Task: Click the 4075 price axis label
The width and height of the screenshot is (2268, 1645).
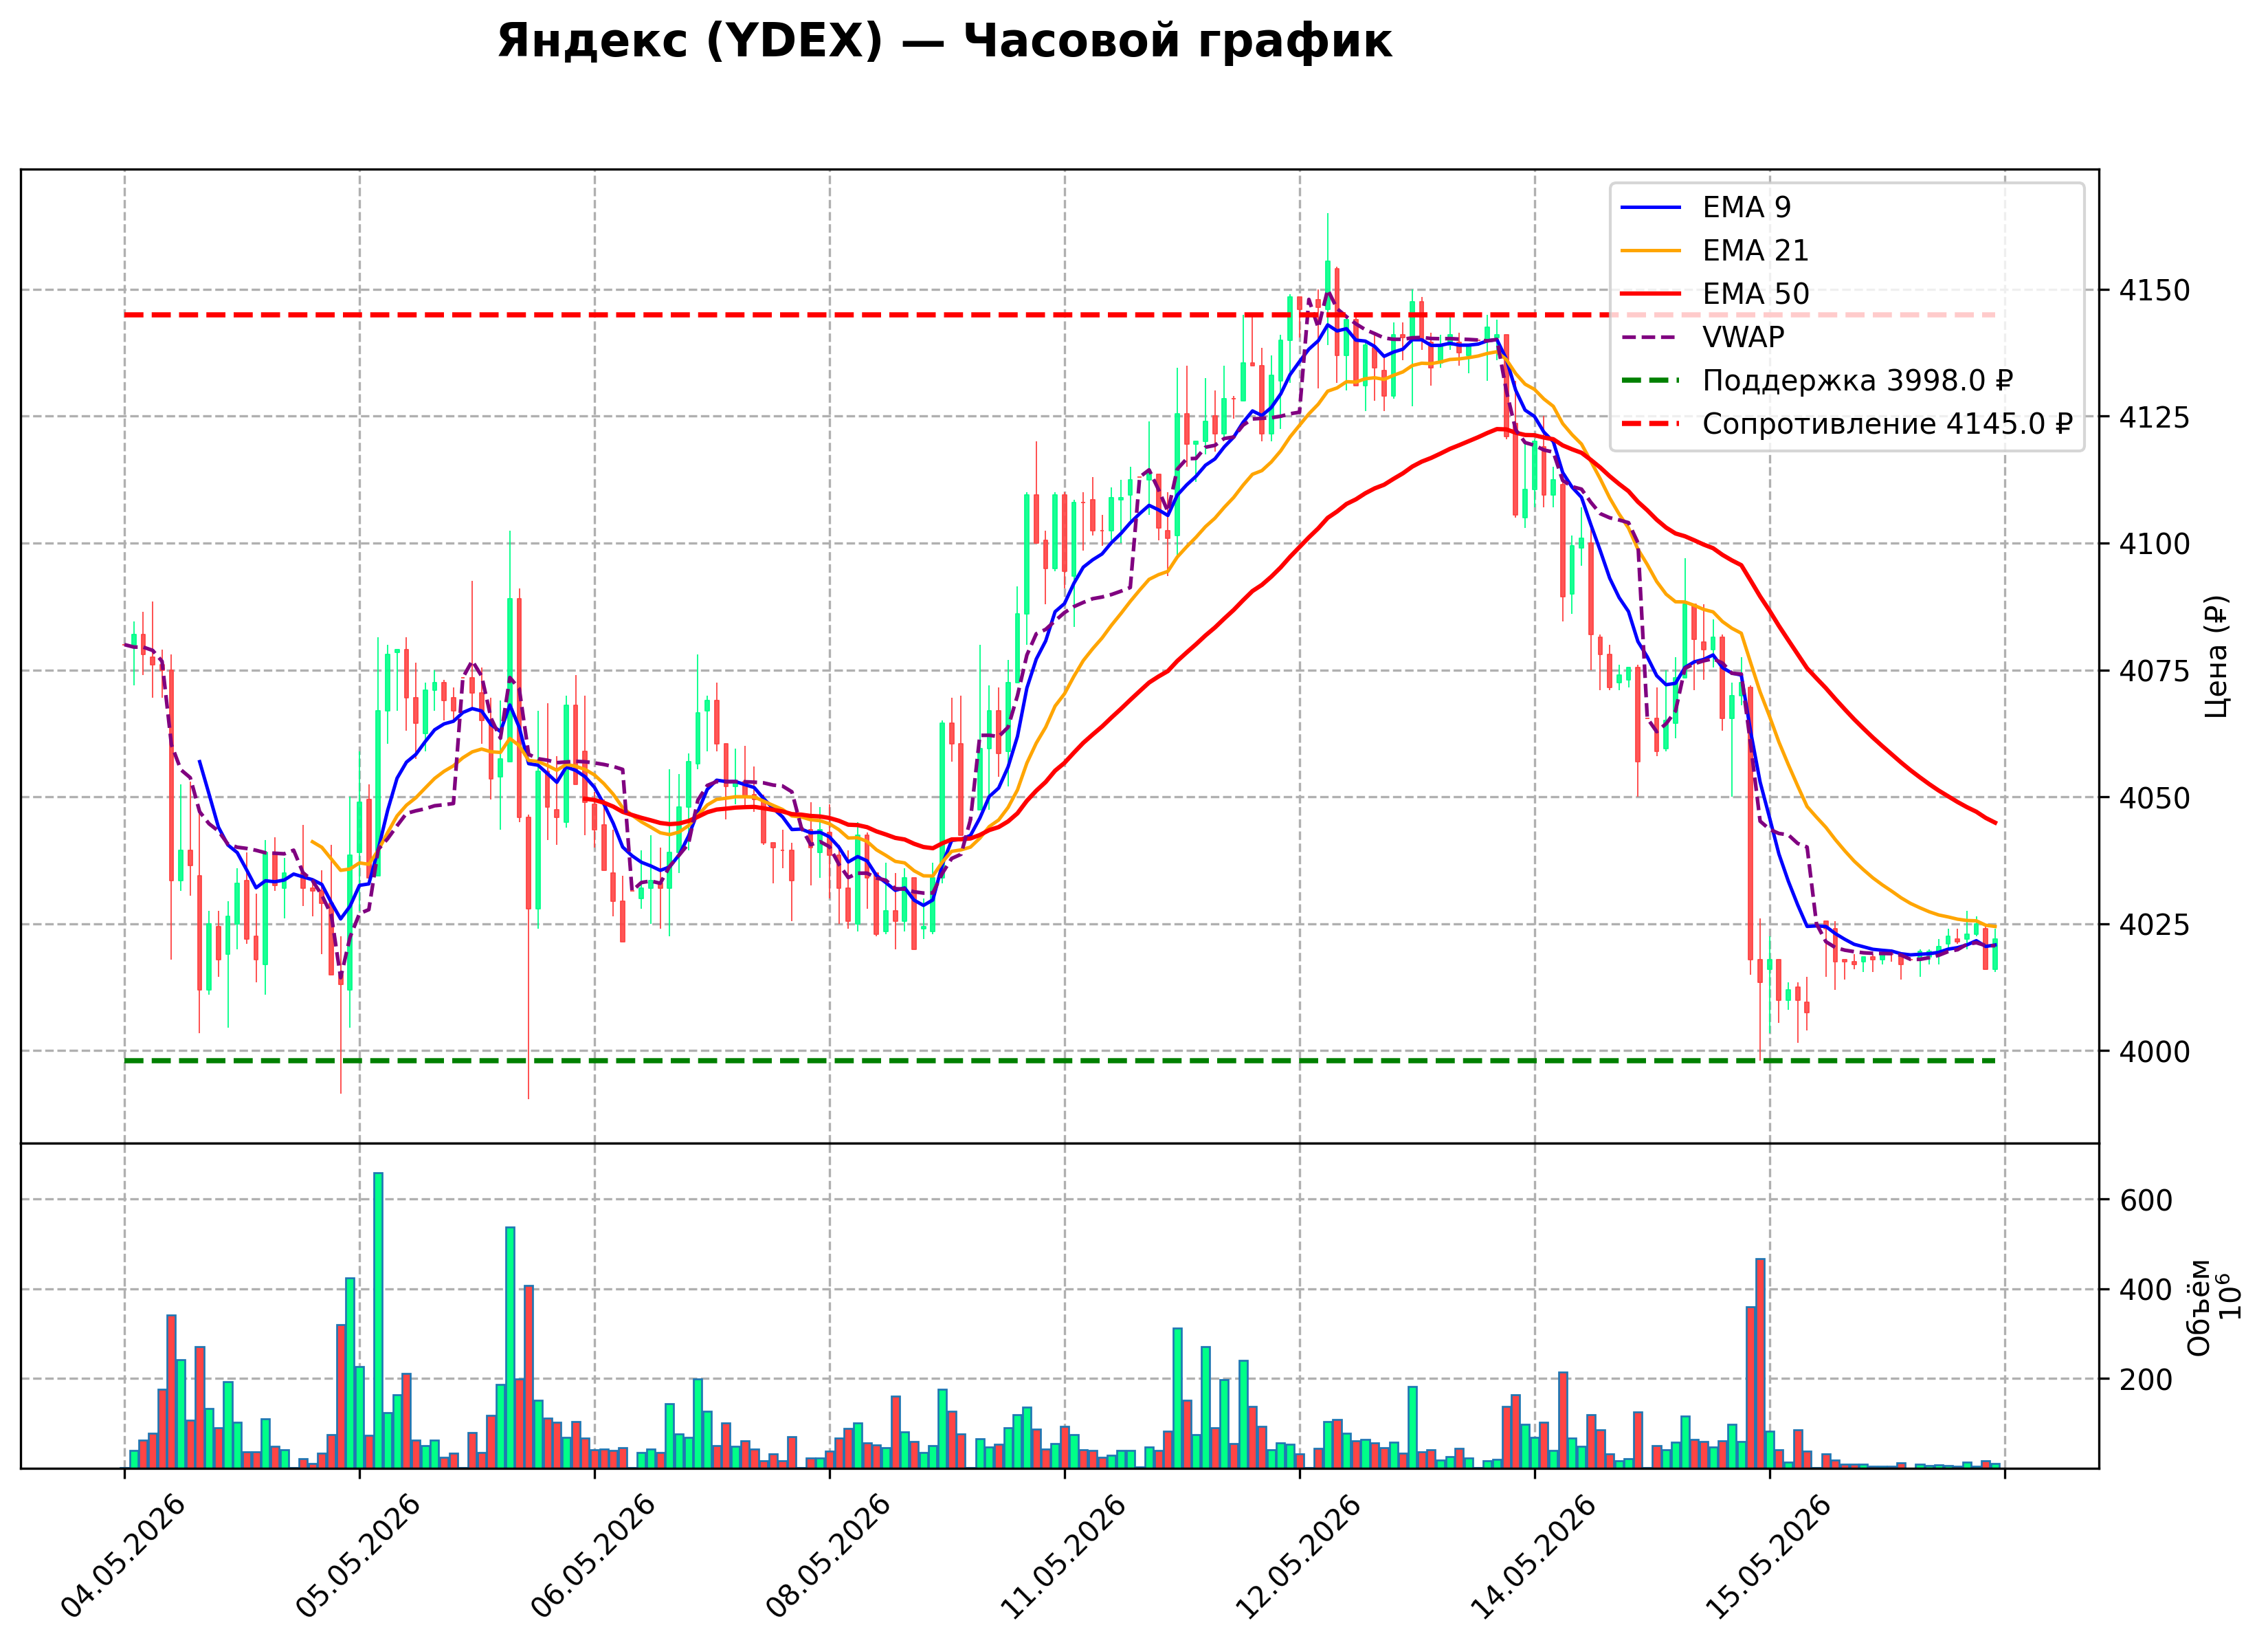Action: click(2154, 671)
